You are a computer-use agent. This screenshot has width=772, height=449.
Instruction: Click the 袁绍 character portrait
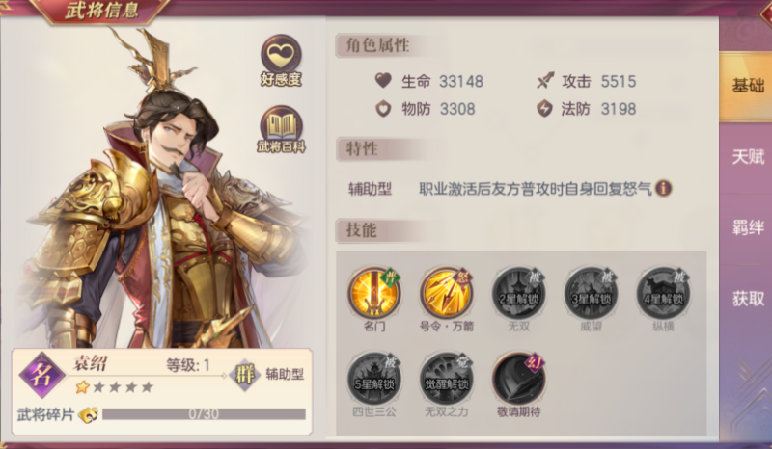click(x=162, y=192)
